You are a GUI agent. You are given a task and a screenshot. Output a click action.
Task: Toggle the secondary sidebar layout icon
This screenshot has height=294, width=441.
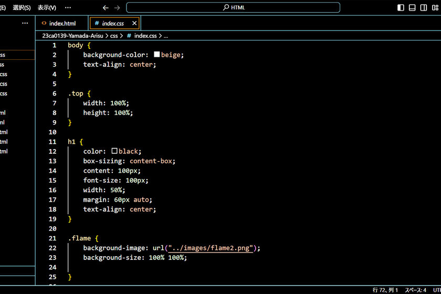point(424,8)
